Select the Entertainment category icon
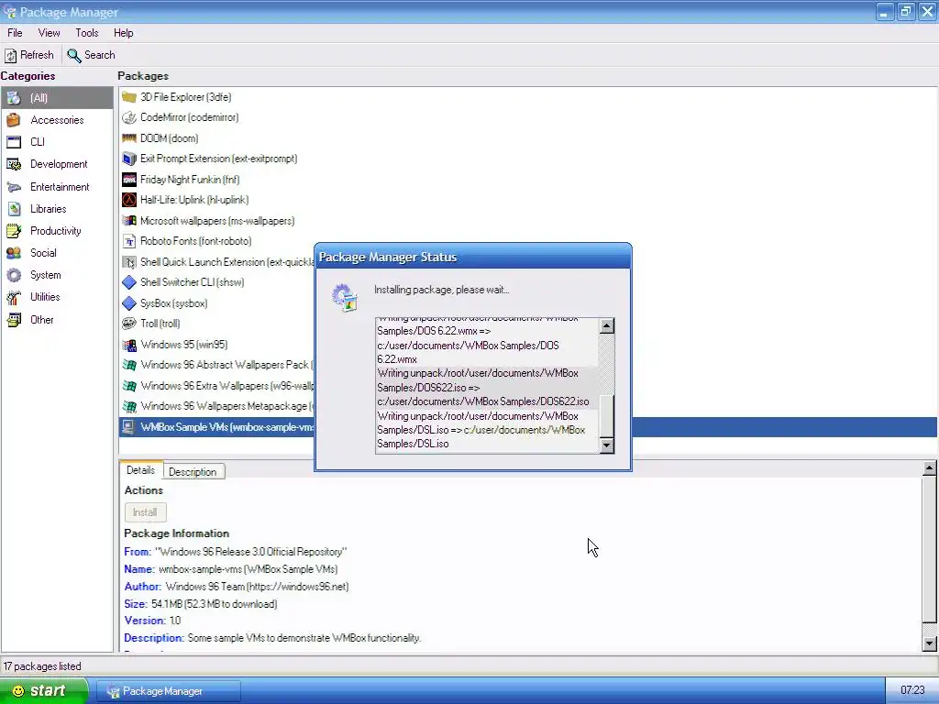 (14, 187)
